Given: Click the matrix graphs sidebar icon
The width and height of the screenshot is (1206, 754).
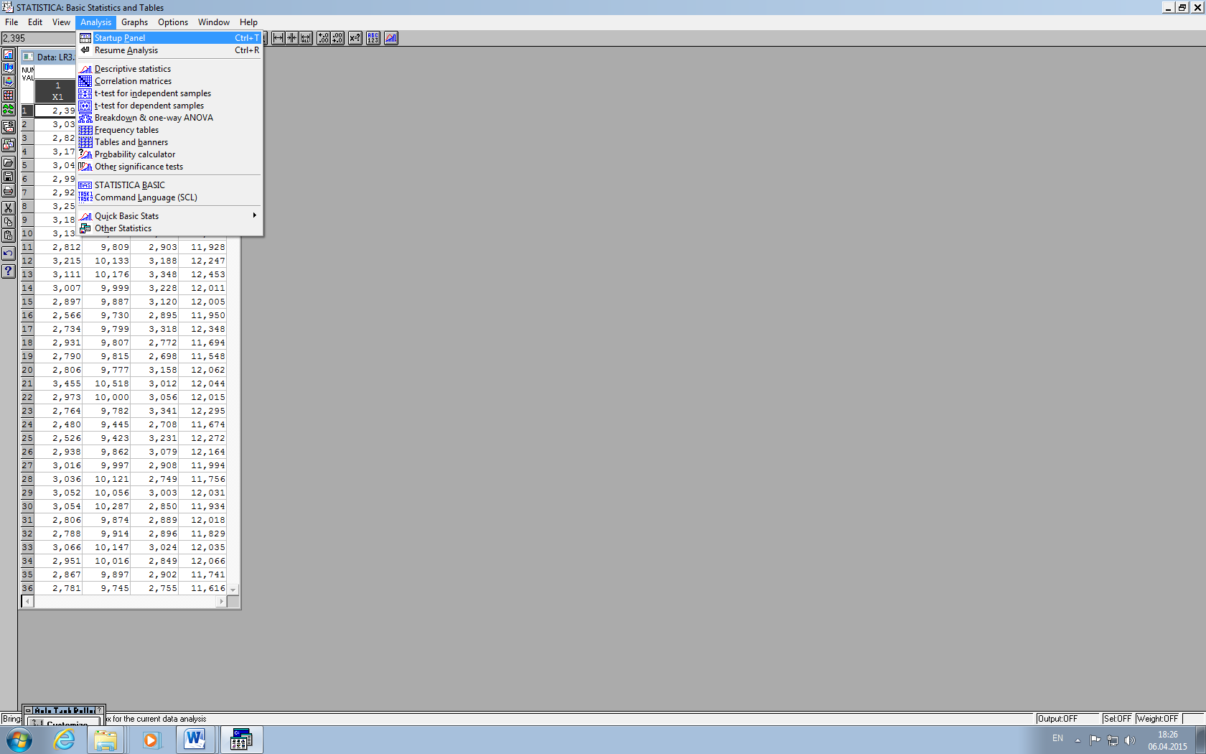Looking at the screenshot, I should click(x=9, y=96).
